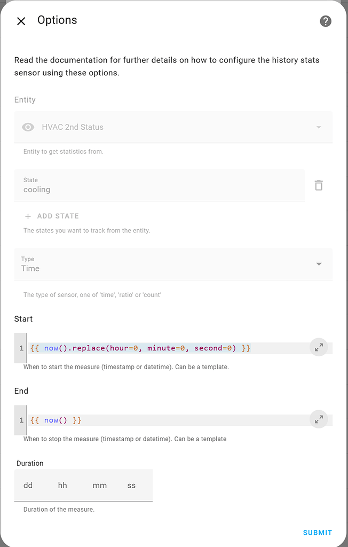Screen dimensions: 348x547
Task: Click the plus icon beside ADD STATE
Action: tap(27, 216)
